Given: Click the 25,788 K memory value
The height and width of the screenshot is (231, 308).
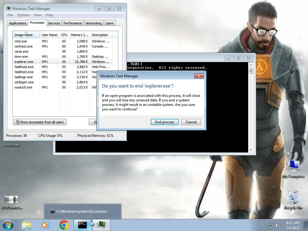Looking at the screenshot, I should tap(81, 62).
